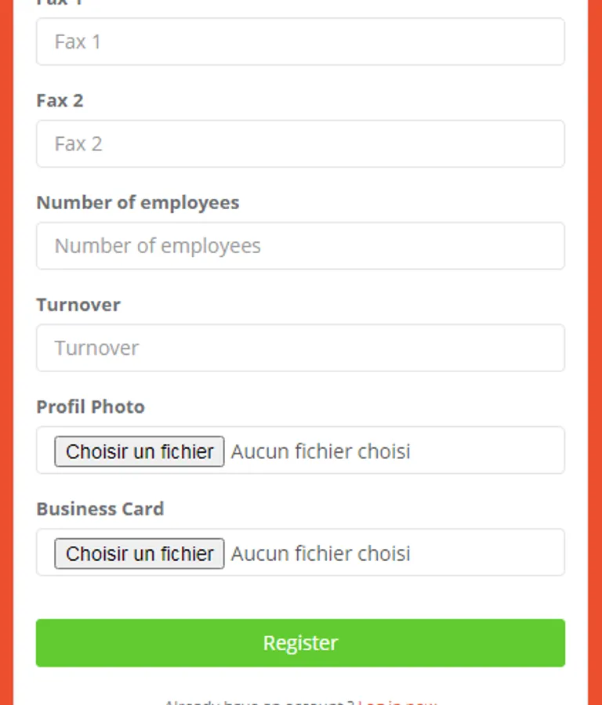Click the Fax 1 input field
The height and width of the screenshot is (705, 602).
pyautogui.click(x=300, y=42)
